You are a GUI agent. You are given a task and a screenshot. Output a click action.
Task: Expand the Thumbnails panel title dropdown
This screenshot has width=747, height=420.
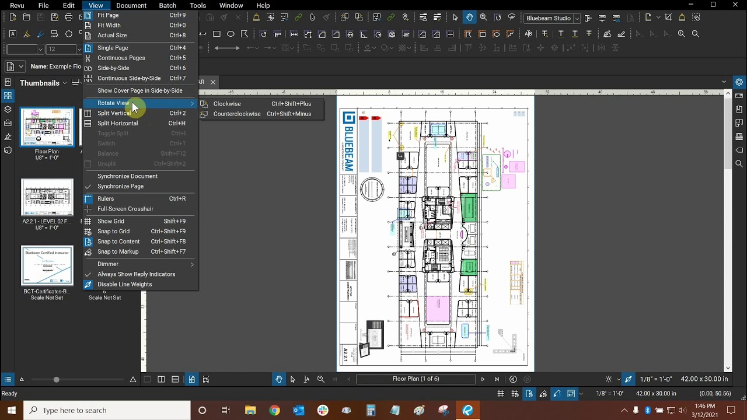[64, 83]
